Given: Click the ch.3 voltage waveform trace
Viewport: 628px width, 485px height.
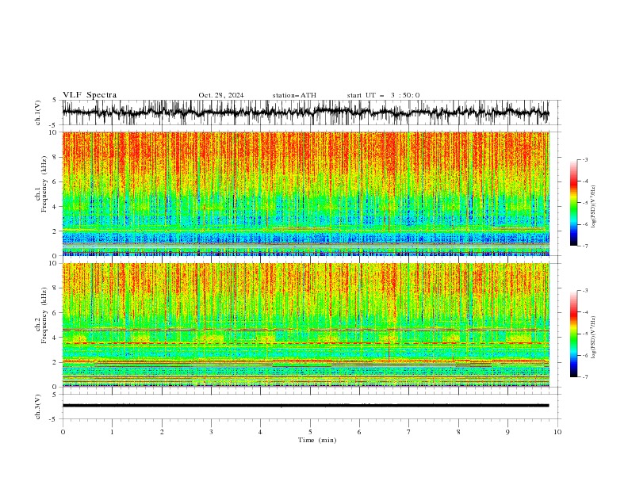Looking at the screenshot, I should [x=305, y=406].
